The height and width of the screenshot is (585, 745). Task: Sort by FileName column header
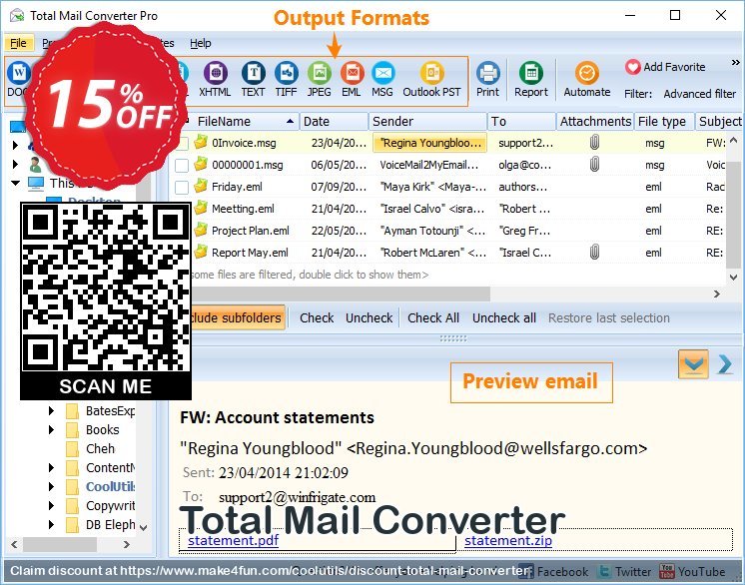click(x=245, y=122)
